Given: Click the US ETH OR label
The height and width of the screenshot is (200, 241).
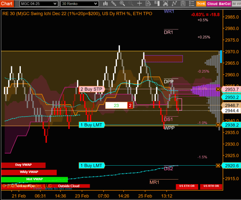Looking at the screenshot, I should [x=187, y=186].
